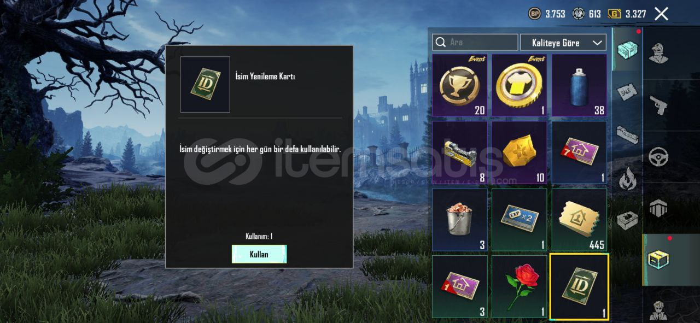Open the flame icon category

coord(627,178)
